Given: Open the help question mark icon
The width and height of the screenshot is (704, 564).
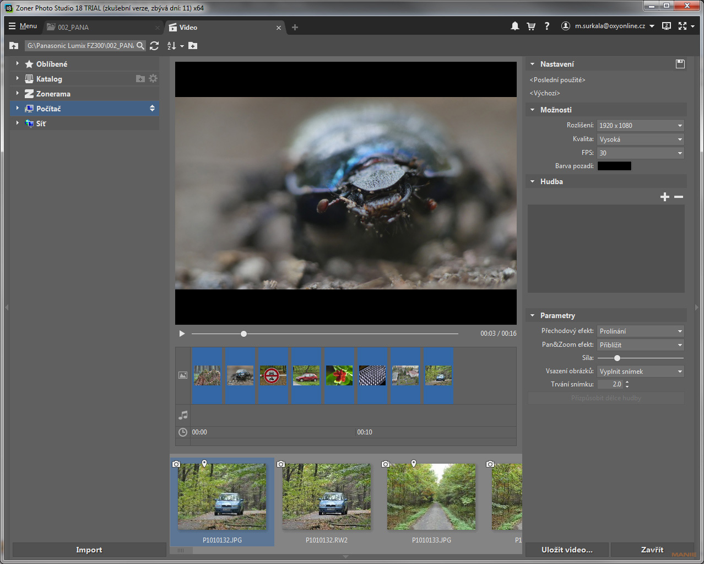Looking at the screenshot, I should tap(546, 26).
